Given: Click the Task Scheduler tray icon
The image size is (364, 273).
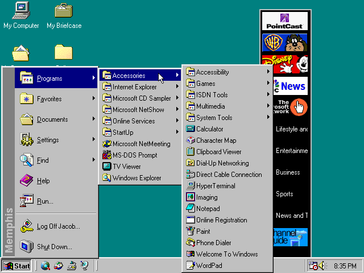Looking at the screenshot, I should click(313, 266).
